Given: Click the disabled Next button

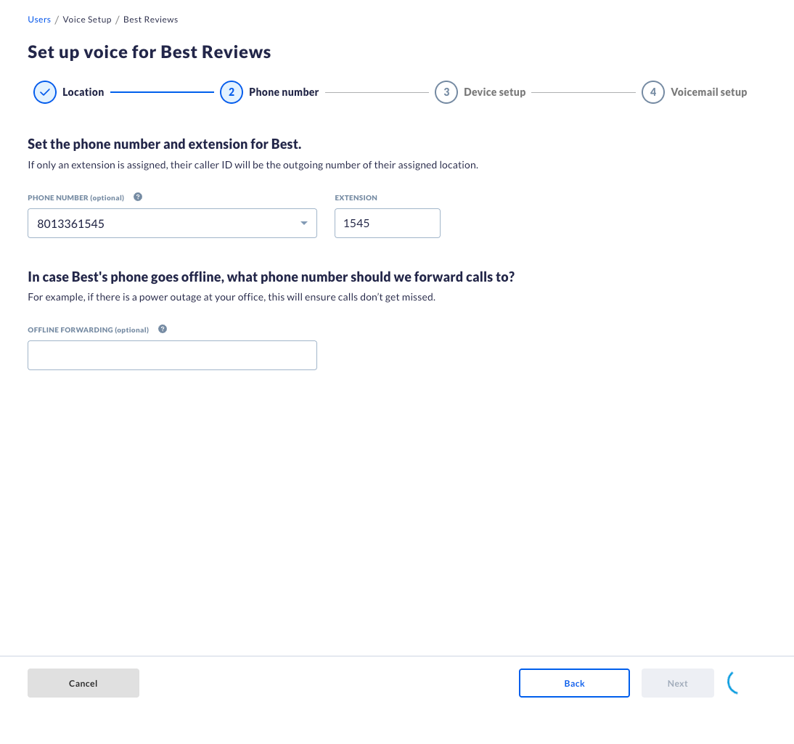Looking at the screenshot, I should 677,683.
